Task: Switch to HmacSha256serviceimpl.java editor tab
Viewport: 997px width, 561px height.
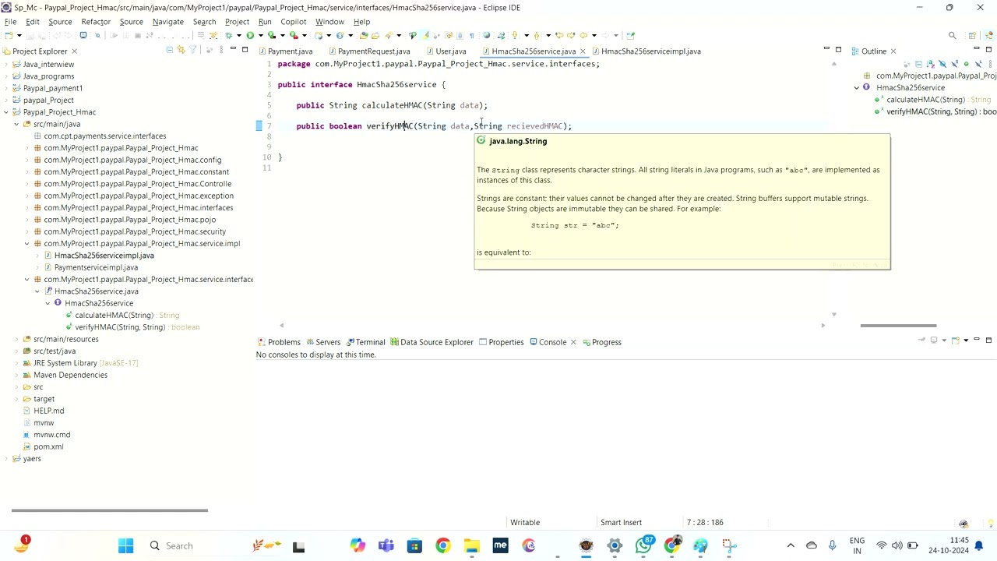Action: pos(645,51)
